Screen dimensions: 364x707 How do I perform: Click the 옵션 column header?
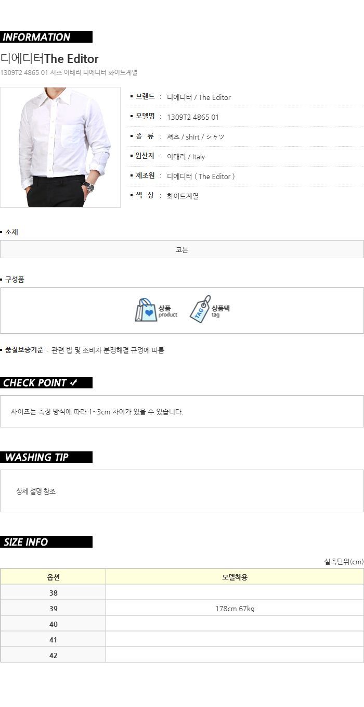(x=53, y=577)
